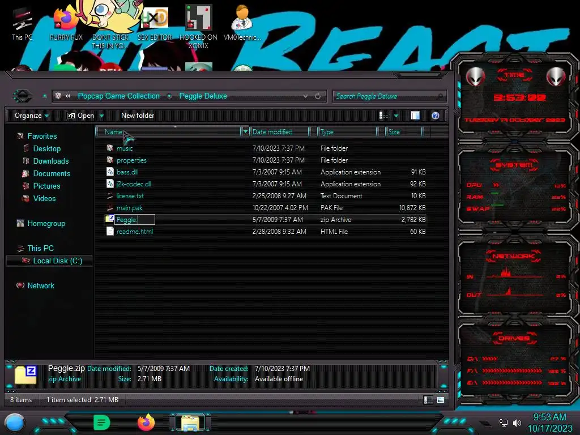Select j2k-codec.dll file
Image resolution: width=580 pixels, height=435 pixels.
[x=134, y=184]
